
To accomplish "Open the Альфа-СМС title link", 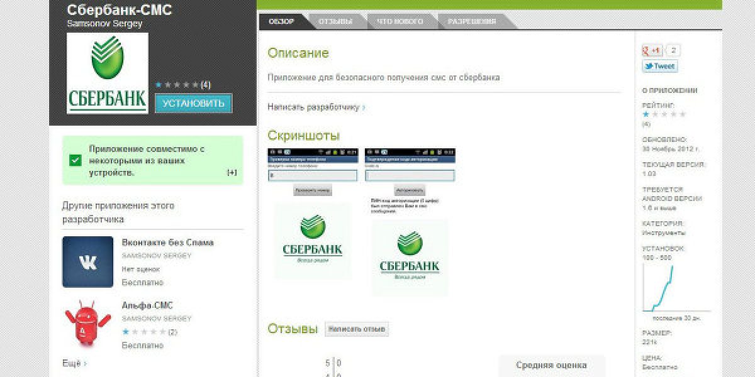I will click(x=147, y=305).
